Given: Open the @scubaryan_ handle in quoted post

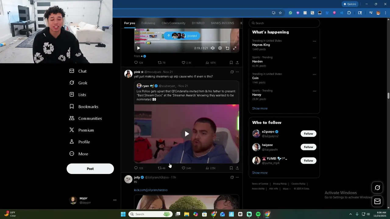Looking at the screenshot, I should click(168, 86).
